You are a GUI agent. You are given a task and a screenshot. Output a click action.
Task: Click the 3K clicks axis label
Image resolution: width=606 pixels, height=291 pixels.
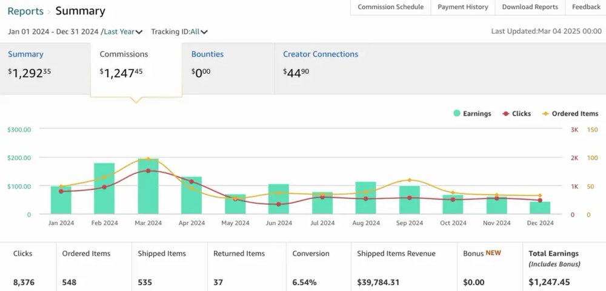click(x=574, y=129)
